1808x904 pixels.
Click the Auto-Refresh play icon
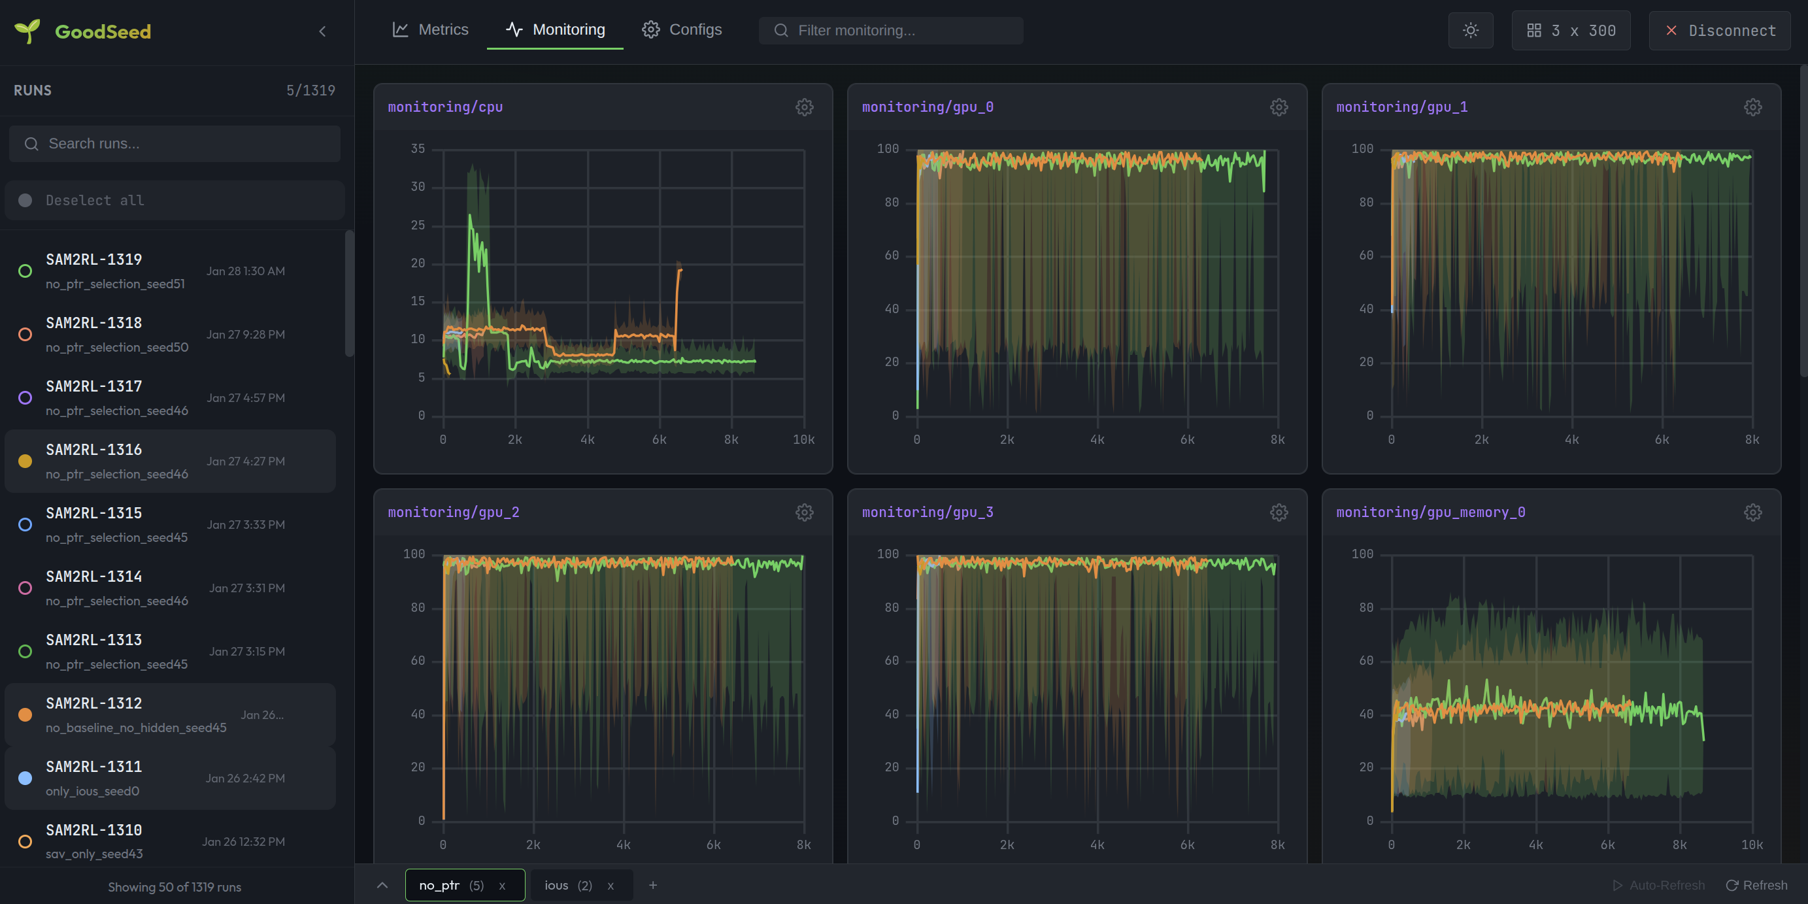[1618, 885]
